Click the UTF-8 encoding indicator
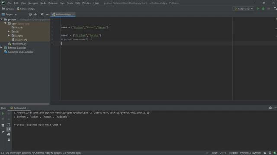This screenshot has width=277, height=155. point(223,153)
